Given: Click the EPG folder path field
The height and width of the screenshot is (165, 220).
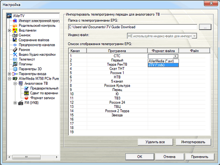Looking at the screenshot, I should pos(133,27).
